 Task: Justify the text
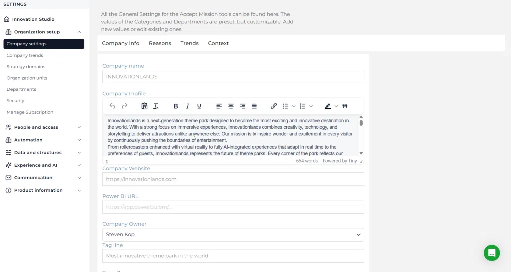point(254,106)
